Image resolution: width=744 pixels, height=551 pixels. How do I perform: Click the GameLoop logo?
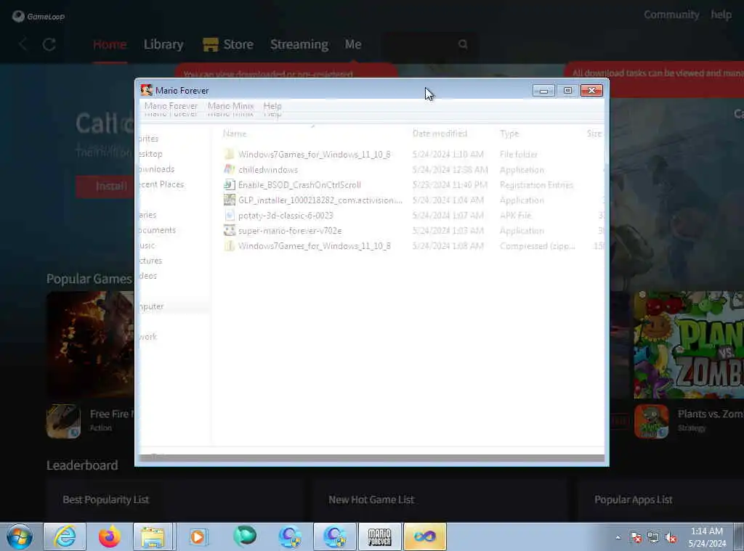[39, 17]
